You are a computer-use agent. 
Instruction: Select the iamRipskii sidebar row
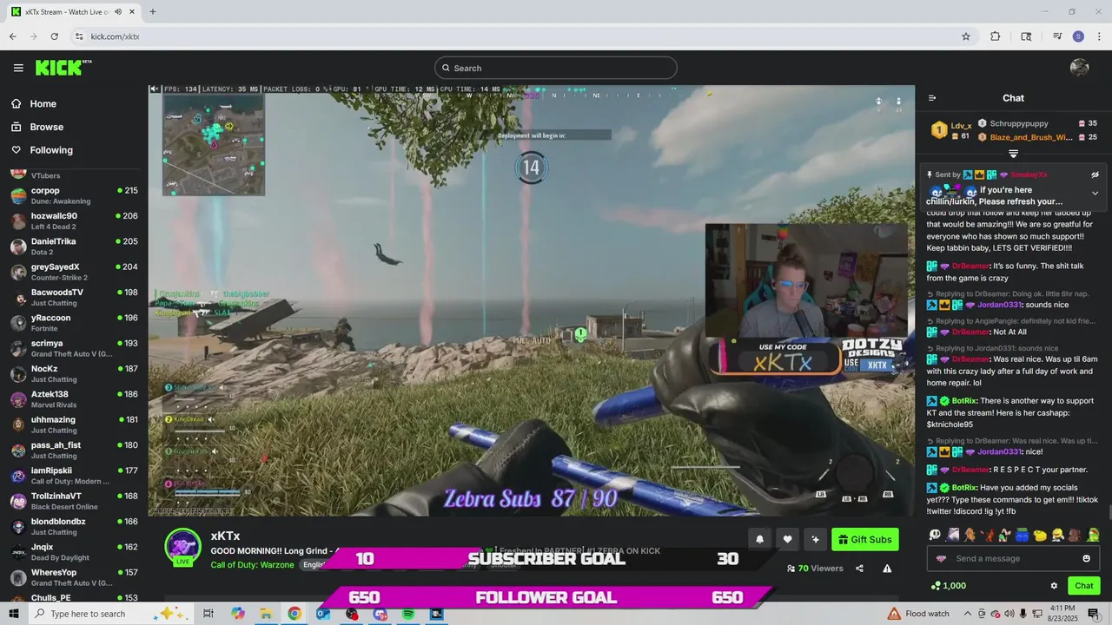coord(74,476)
